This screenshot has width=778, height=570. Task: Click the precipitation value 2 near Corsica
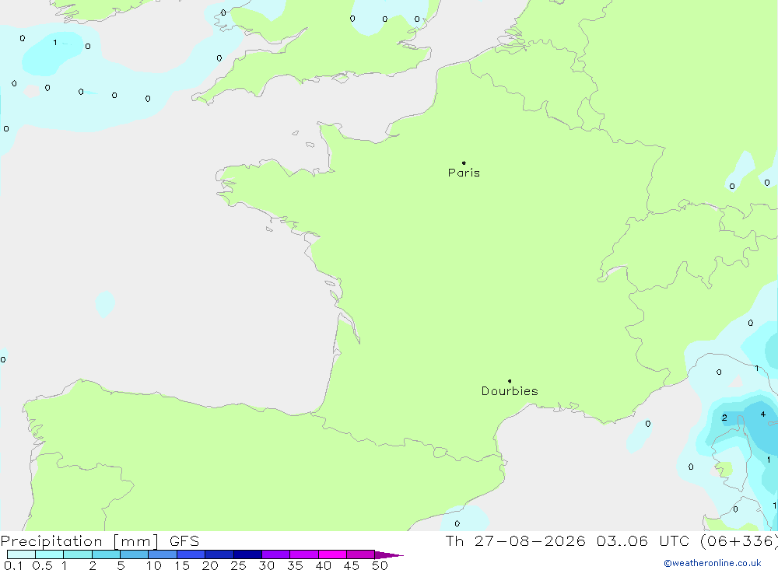click(724, 418)
